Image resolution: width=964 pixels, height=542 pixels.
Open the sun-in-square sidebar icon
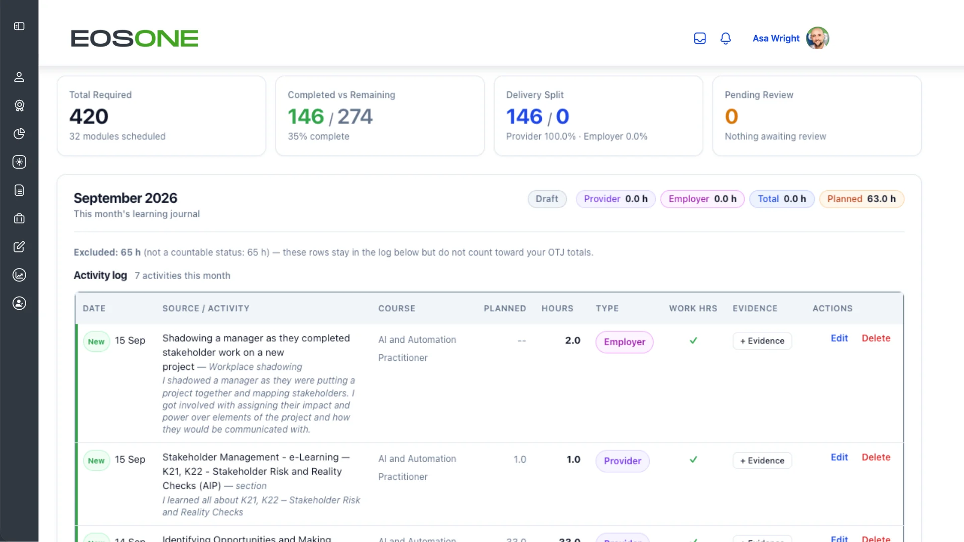coord(19,162)
